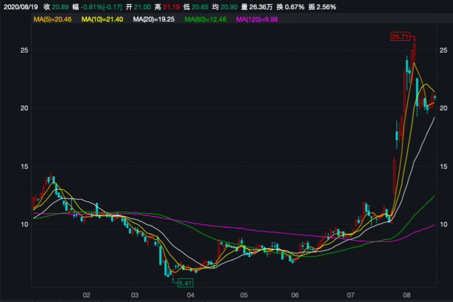Click the 08 month label on time axis
This screenshot has width=453, height=302.
(407, 295)
